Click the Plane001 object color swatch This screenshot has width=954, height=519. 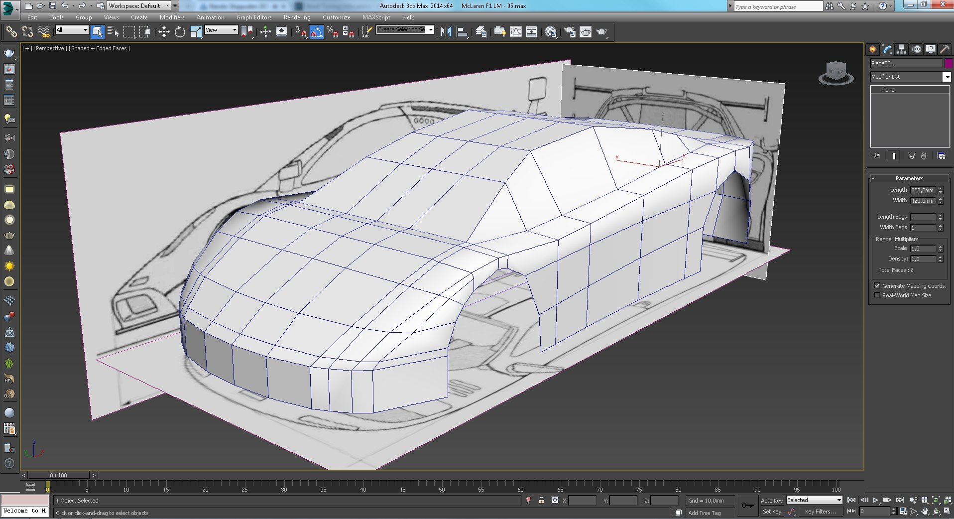949,63
